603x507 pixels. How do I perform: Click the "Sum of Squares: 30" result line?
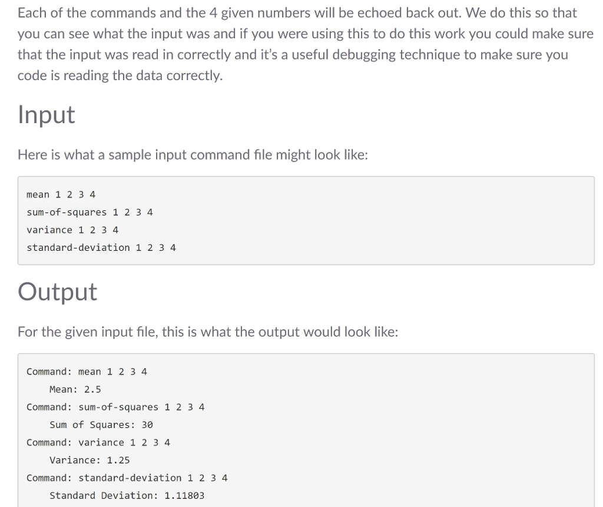[x=101, y=425]
